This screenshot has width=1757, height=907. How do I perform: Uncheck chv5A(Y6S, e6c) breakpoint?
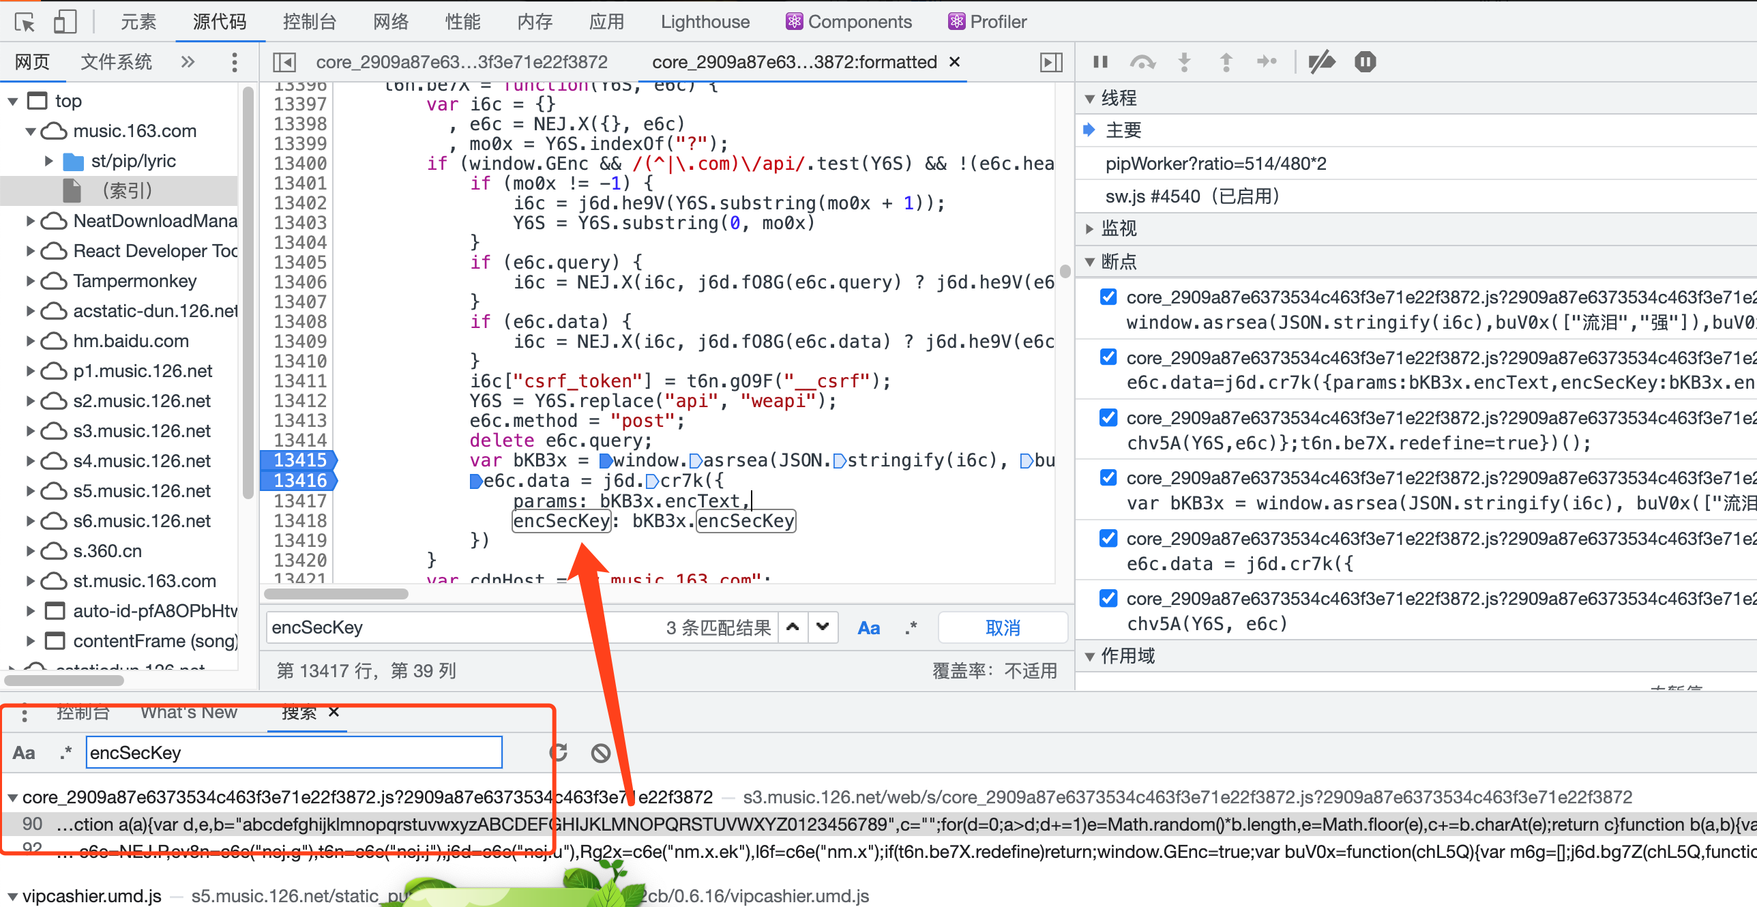(1108, 598)
